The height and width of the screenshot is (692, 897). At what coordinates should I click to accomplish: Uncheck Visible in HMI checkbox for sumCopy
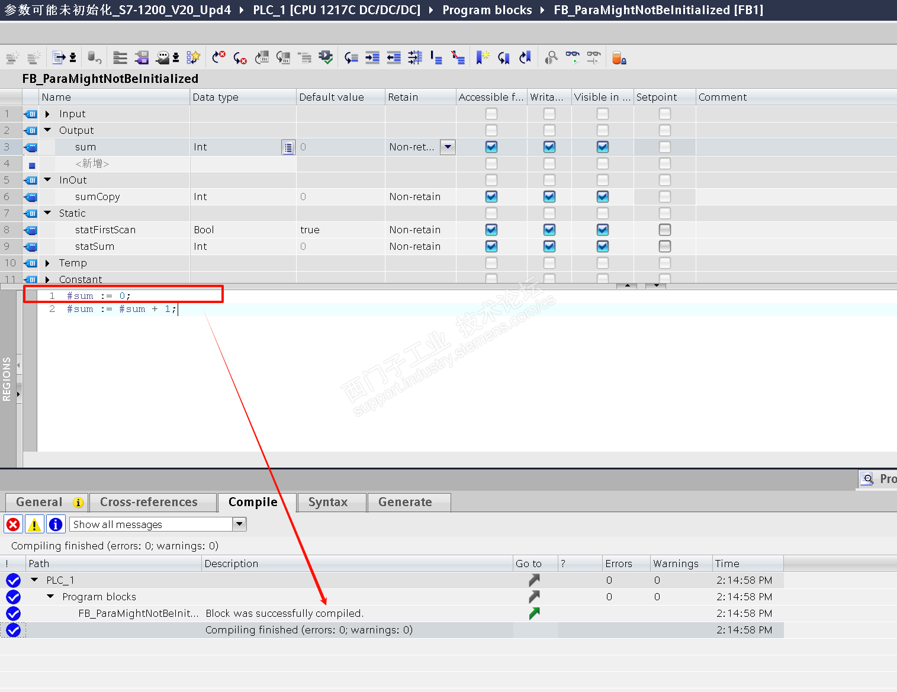tap(603, 197)
